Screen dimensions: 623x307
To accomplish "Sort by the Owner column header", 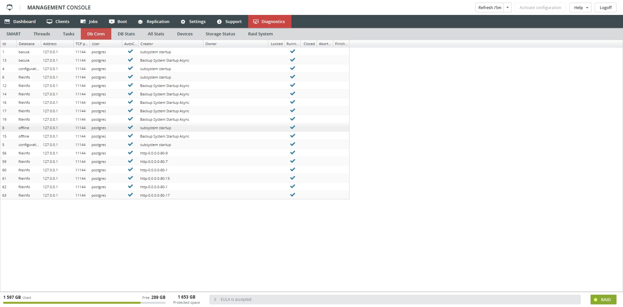I will click(236, 44).
